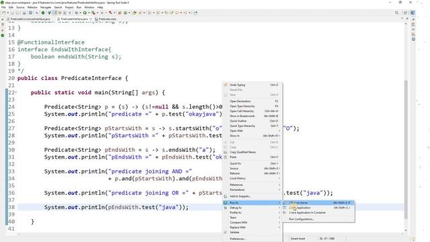
Task: Expand Debug As submenu
Action: point(252,208)
